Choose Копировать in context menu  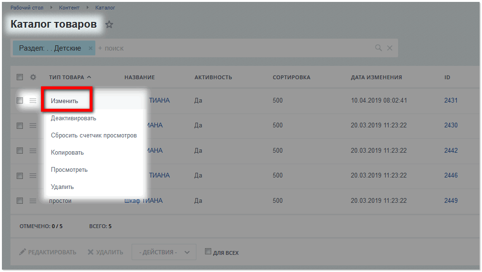[x=67, y=153]
